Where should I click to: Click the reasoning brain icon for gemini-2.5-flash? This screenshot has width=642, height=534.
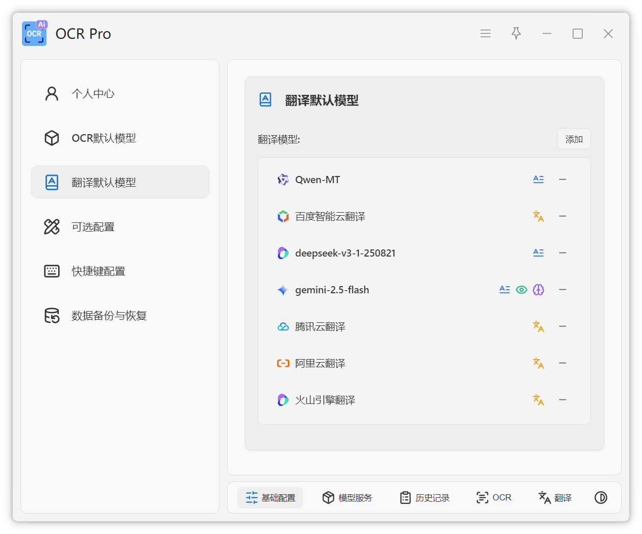(x=538, y=290)
